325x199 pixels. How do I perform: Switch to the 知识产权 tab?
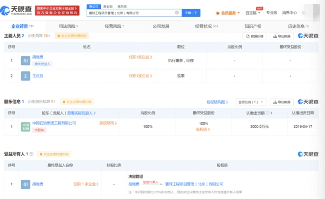(x=253, y=26)
